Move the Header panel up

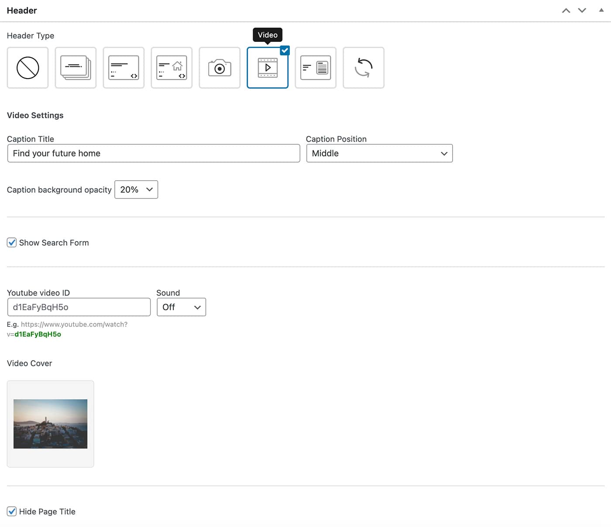click(x=566, y=10)
